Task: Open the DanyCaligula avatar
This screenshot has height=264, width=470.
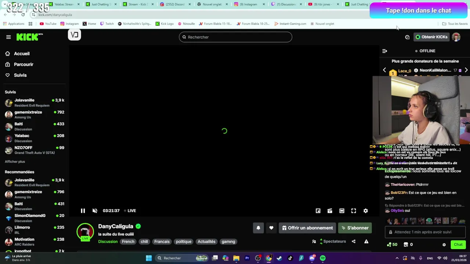Action: click(x=85, y=232)
